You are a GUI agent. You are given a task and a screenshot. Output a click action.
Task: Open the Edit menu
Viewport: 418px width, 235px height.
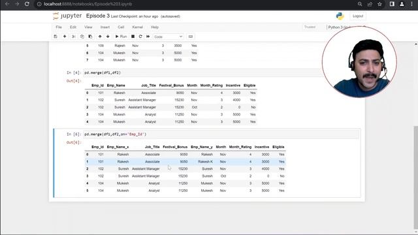(73, 27)
